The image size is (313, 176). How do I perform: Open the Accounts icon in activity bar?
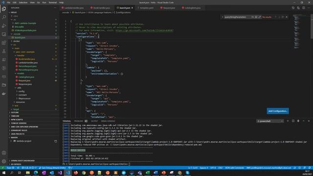click(x=4, y=153)
